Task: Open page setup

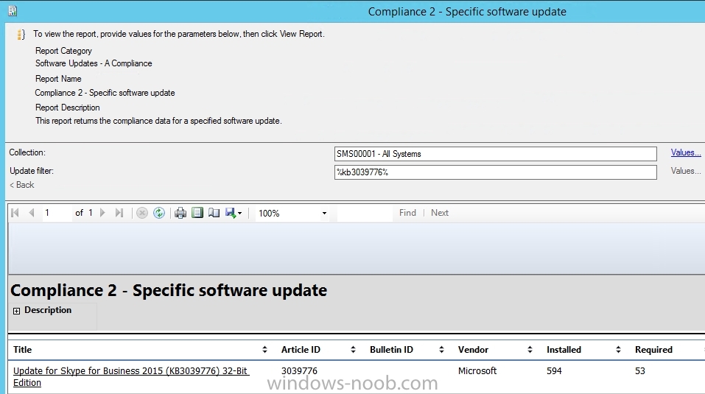Action: point(214,213)
